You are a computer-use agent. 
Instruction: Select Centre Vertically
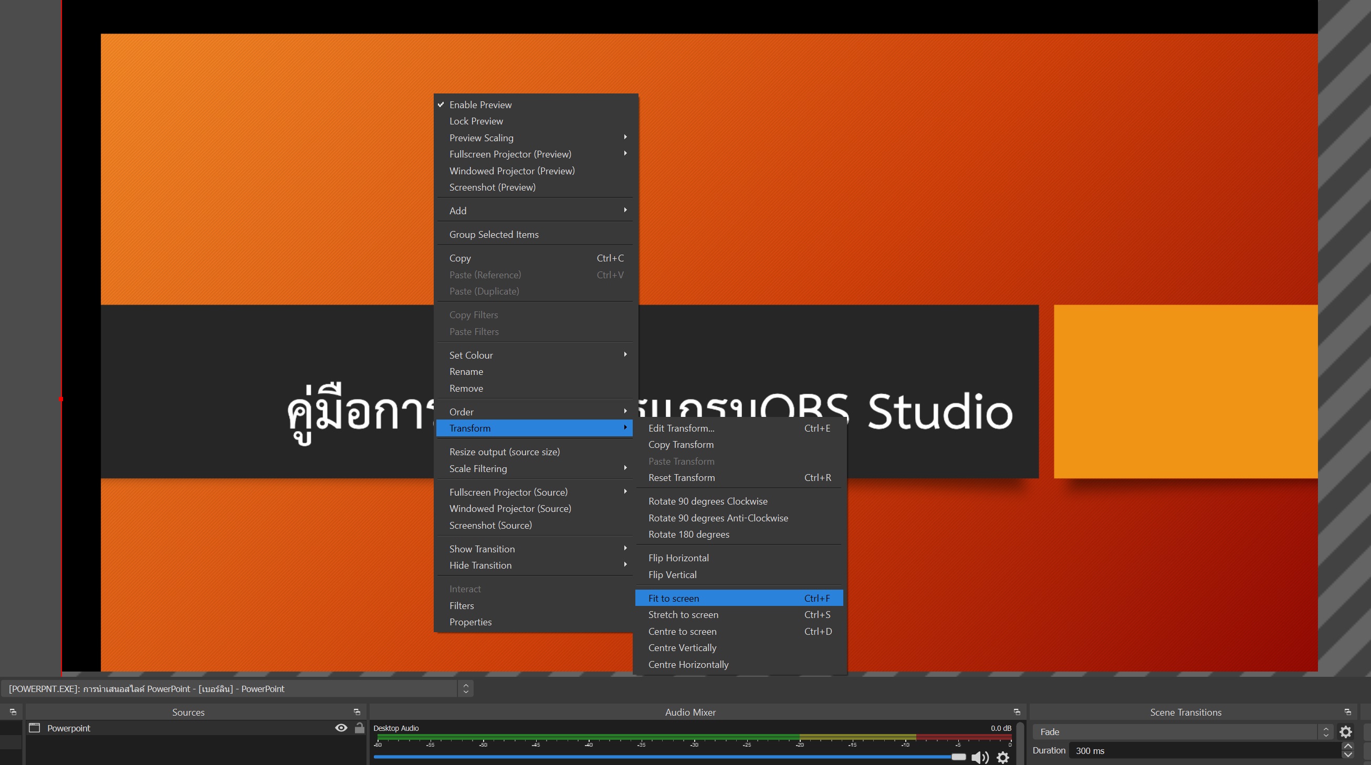739,648
